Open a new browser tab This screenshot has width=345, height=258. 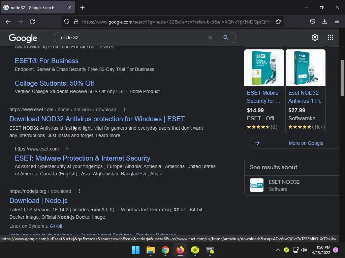[x=82, y=8]
